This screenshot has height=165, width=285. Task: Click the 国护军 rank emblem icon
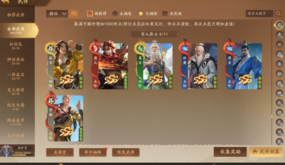[7, 151]
